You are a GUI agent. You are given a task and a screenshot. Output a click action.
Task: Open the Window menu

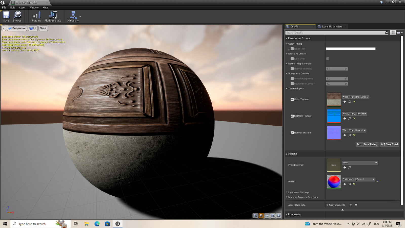(34, 8)
